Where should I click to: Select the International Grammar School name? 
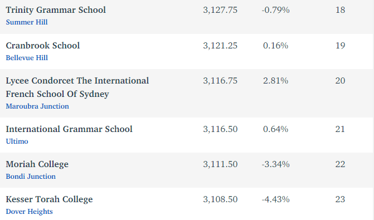(x=69, y=129)
